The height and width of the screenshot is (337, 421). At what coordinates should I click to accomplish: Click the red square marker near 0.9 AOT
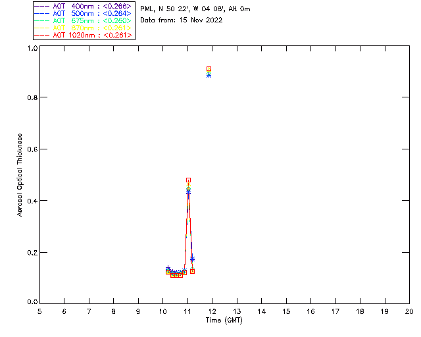pyautogui.click(x=209, y=69)
